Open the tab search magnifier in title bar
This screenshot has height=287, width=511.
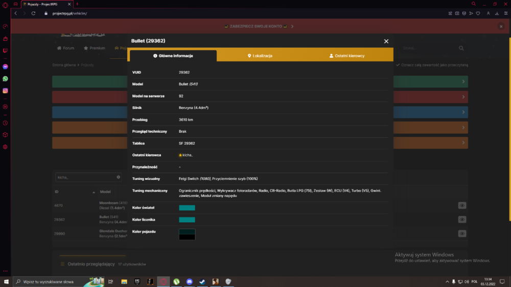(x=474, y=4)
